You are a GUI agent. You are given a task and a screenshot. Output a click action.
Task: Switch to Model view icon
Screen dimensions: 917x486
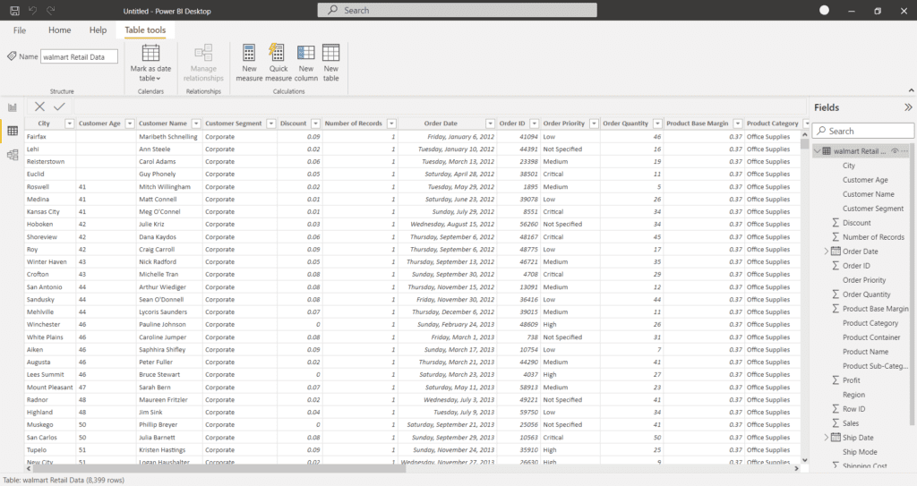coord(13,155)
